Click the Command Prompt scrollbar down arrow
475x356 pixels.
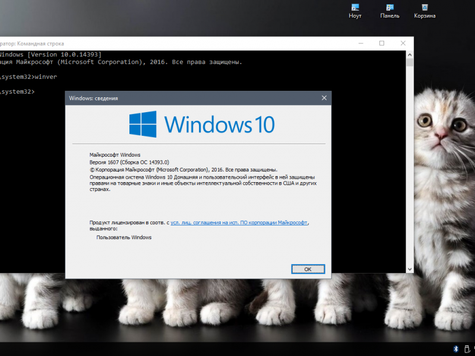[x=410, y=269]
